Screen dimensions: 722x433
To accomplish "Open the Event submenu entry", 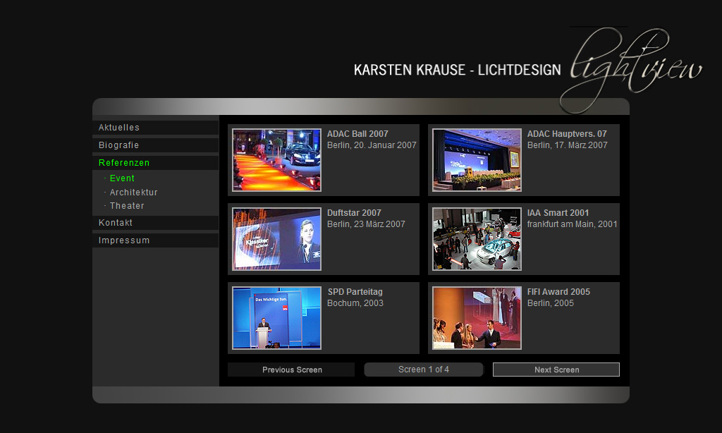I will [x=122, y=178].
